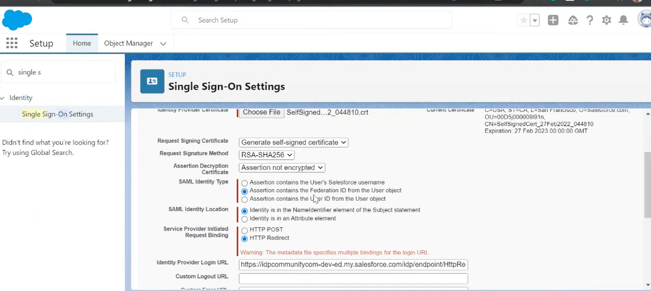Click the Custom Logout URL field

click(353, 279)
